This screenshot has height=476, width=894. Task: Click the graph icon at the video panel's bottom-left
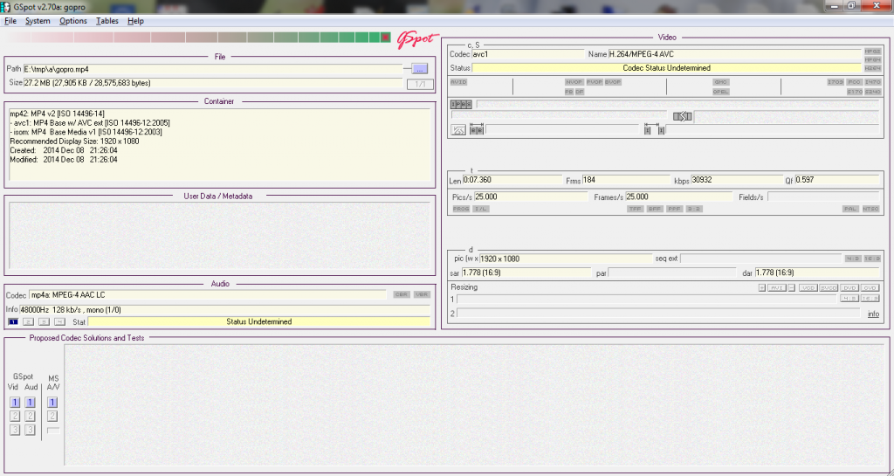(x=458, y=130)
